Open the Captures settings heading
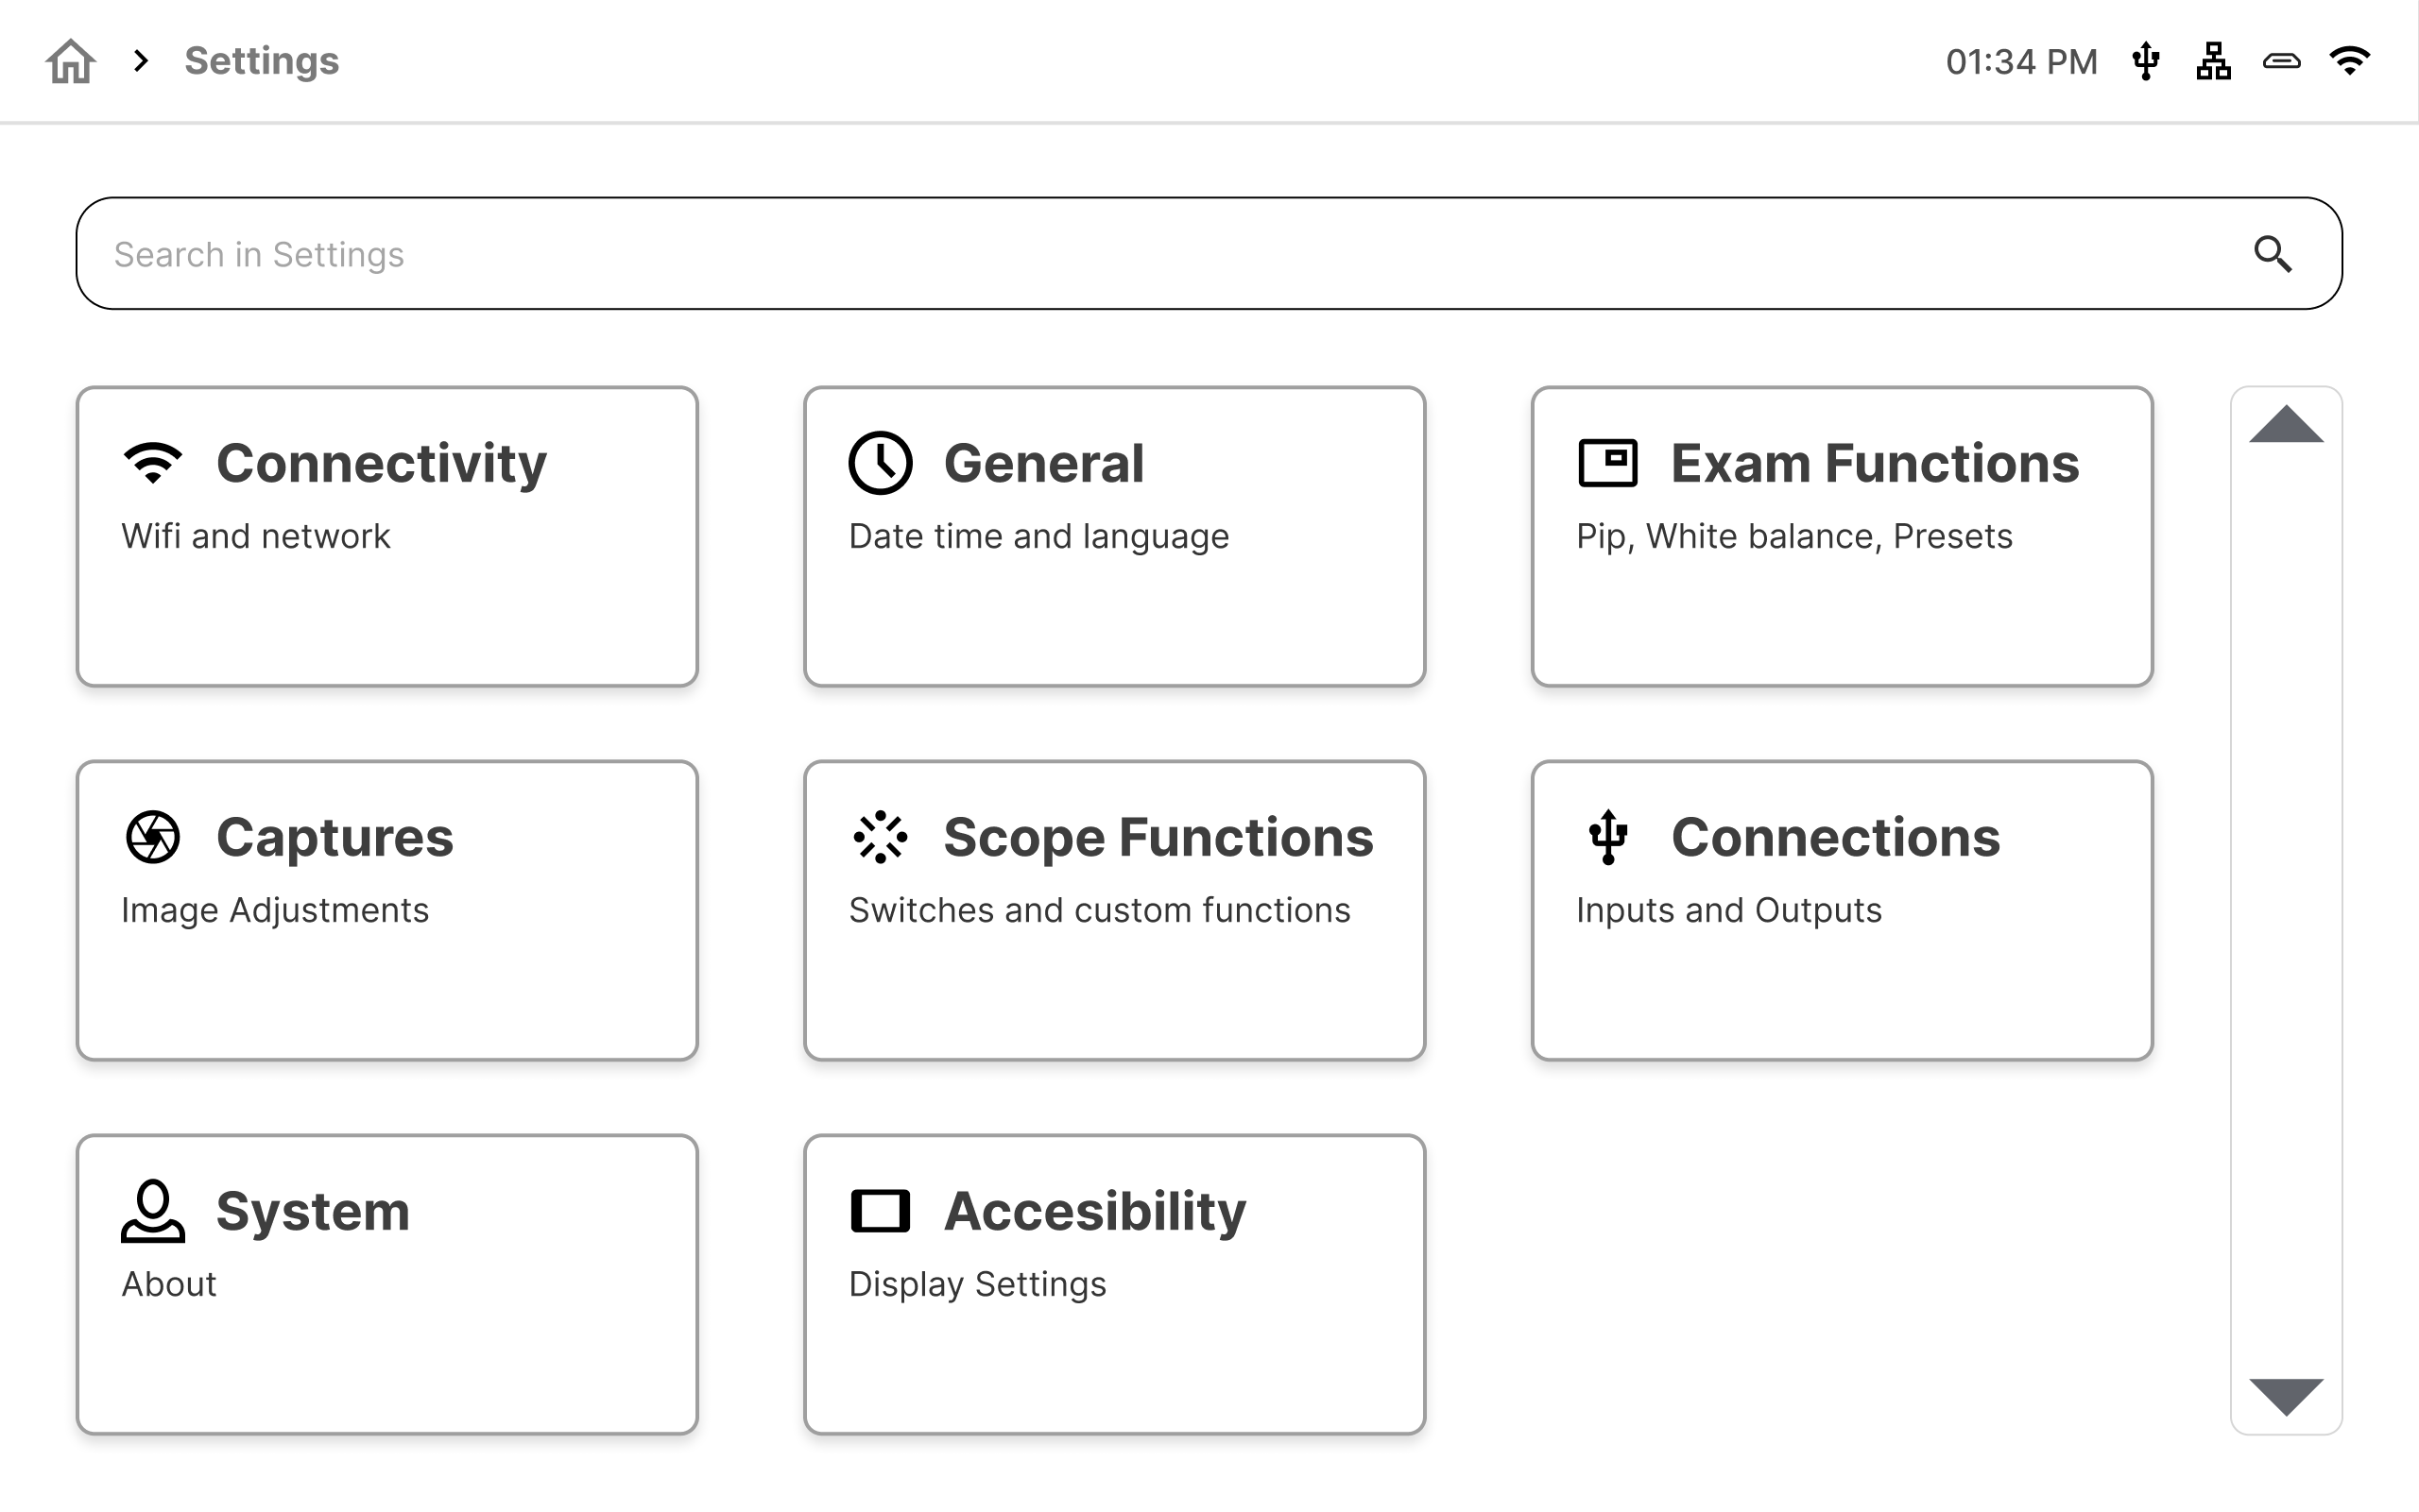This screenshot has height=1512, width=2419. pos(335,838)
